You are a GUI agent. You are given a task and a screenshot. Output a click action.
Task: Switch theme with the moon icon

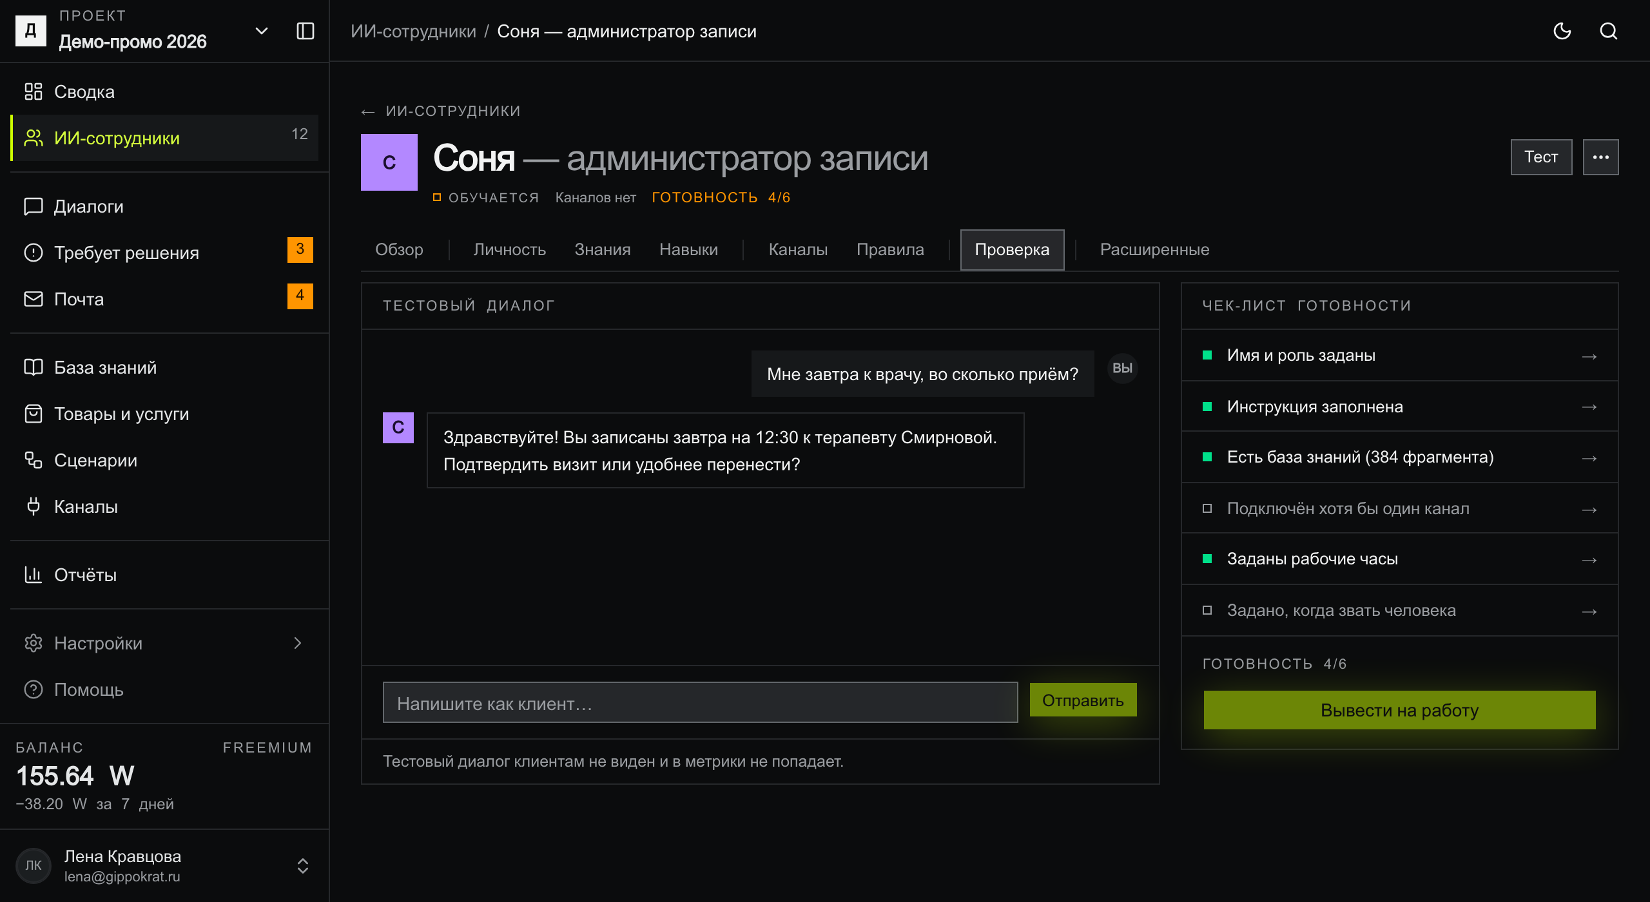[x=1562, y=31]
